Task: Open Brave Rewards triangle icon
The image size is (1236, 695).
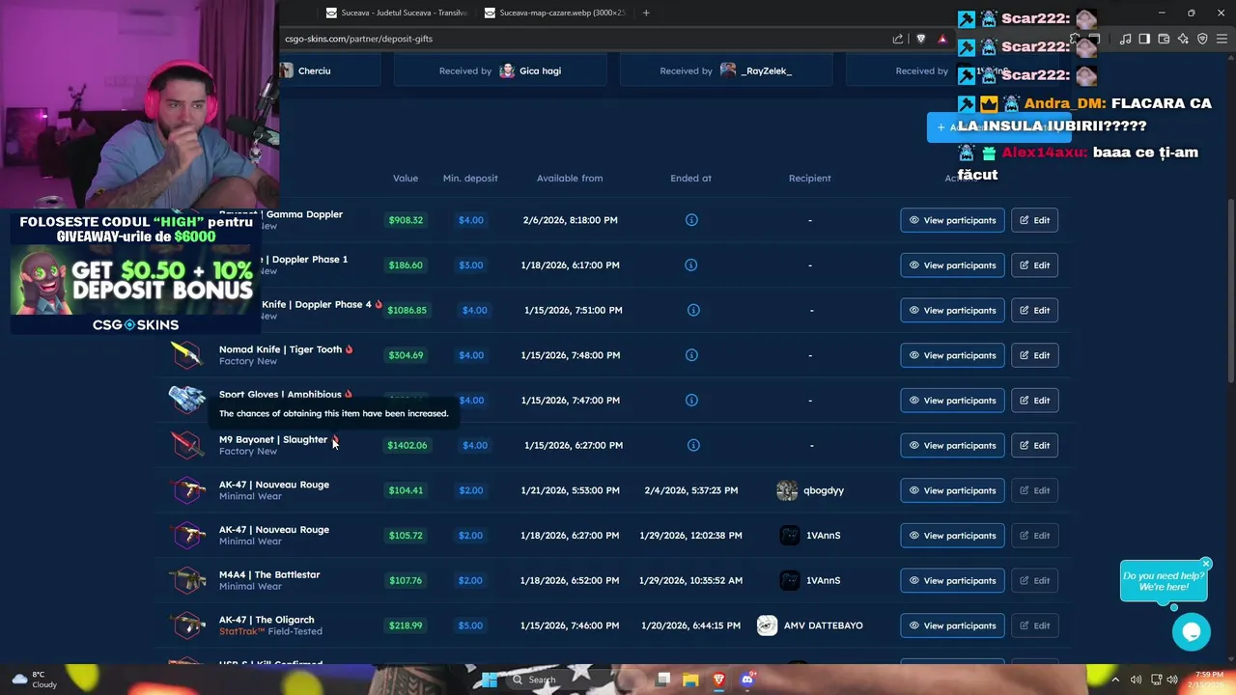Action: [942, 39]
